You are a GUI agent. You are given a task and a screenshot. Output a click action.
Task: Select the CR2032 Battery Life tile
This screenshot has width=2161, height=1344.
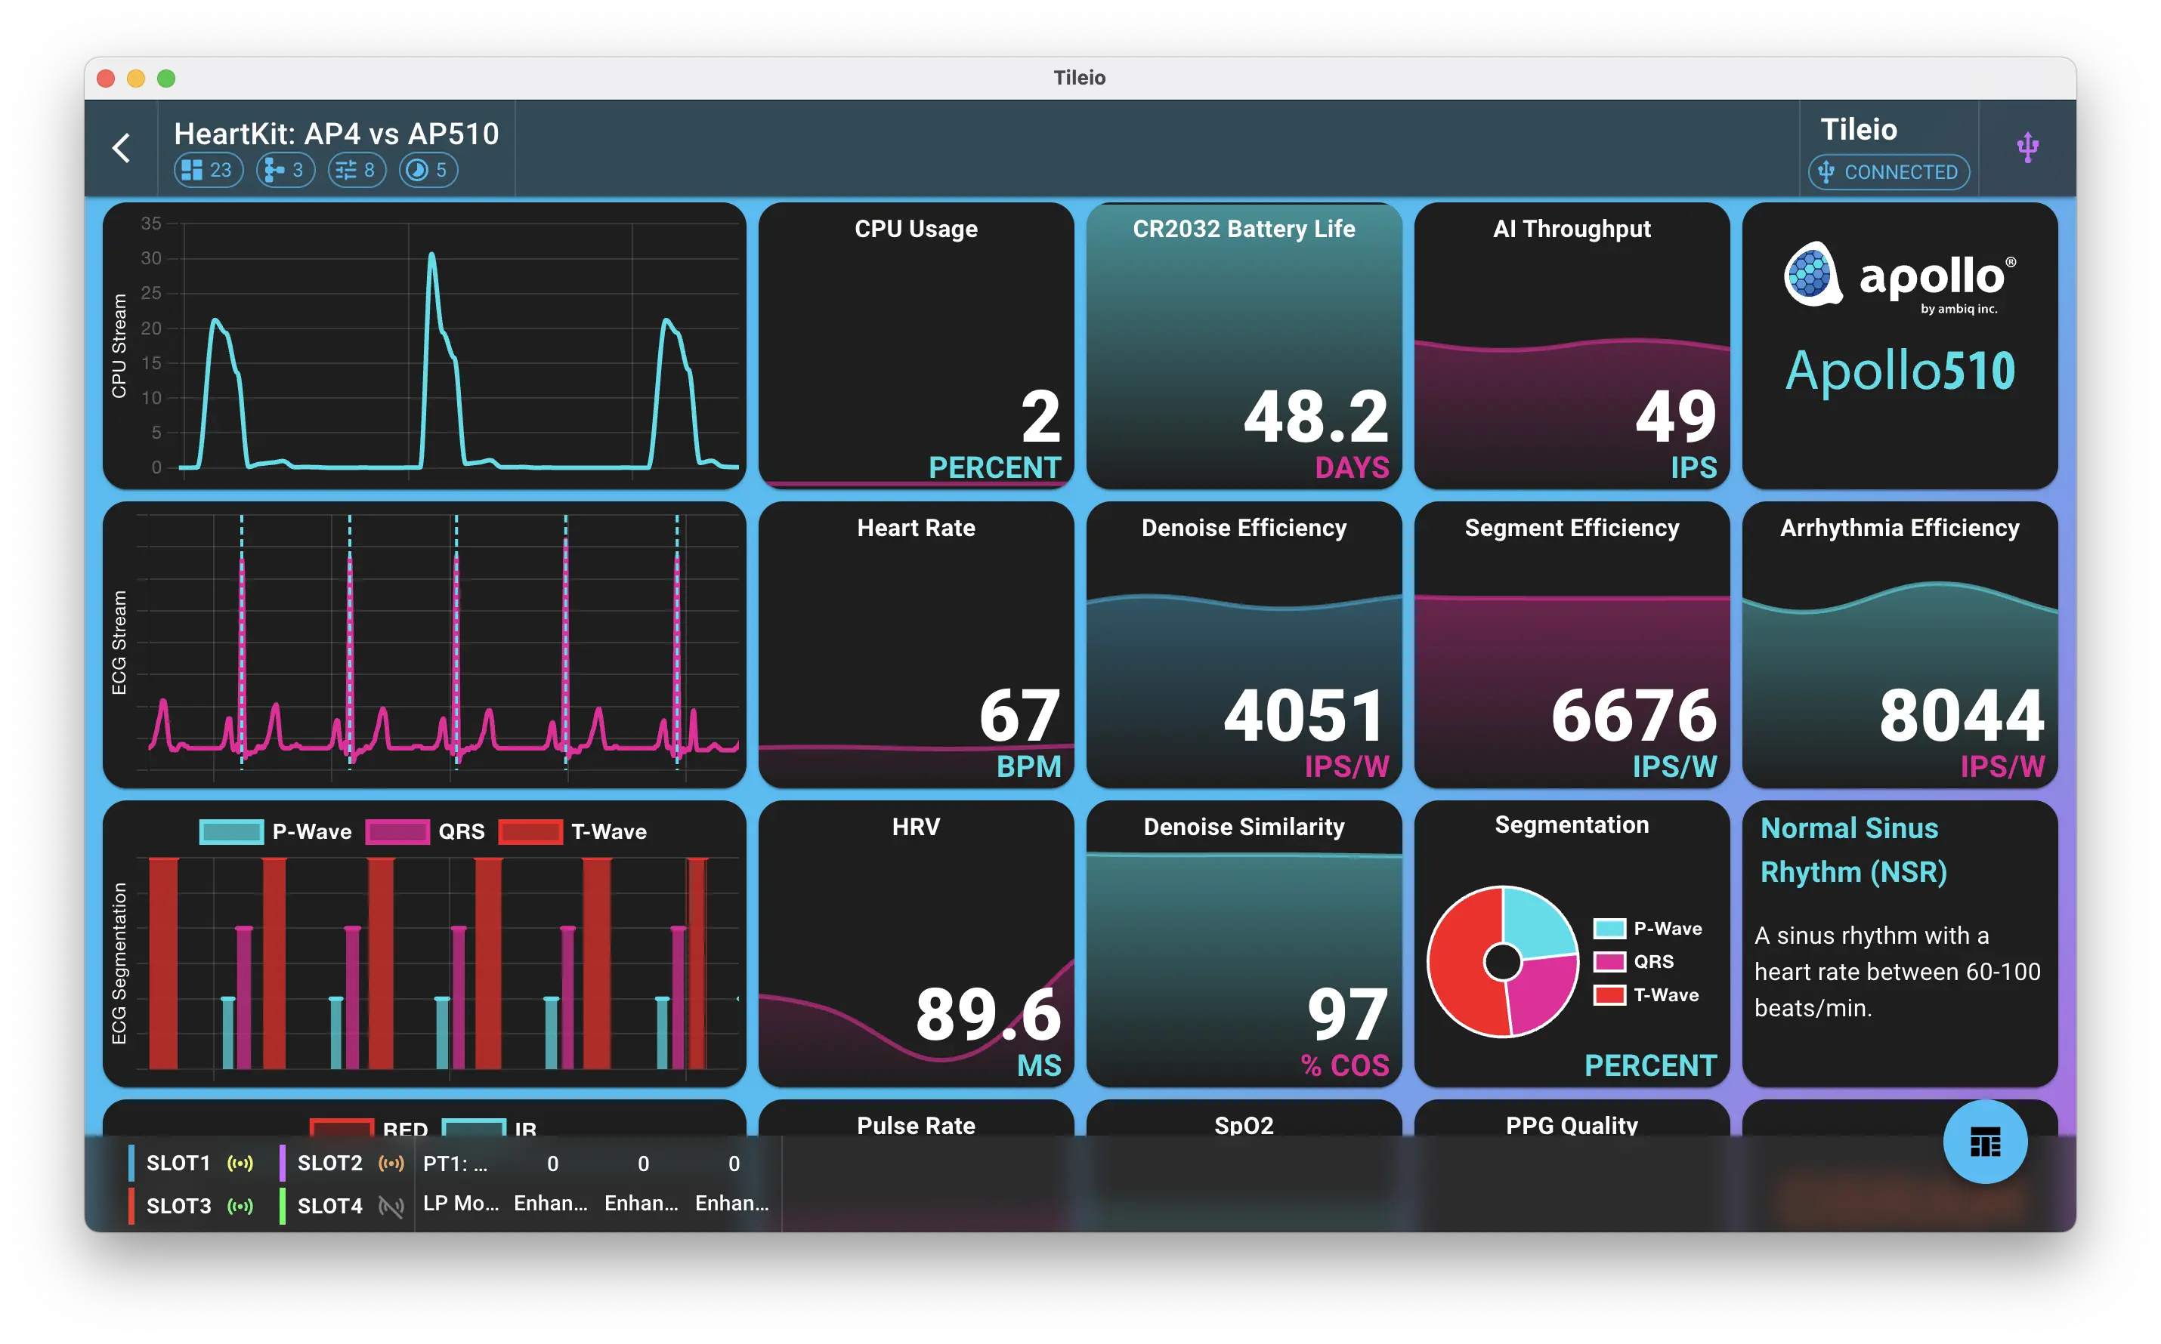pos(1244,346)
